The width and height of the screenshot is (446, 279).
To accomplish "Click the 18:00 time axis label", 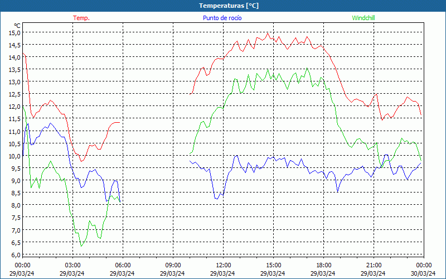I will pos(324,266).
